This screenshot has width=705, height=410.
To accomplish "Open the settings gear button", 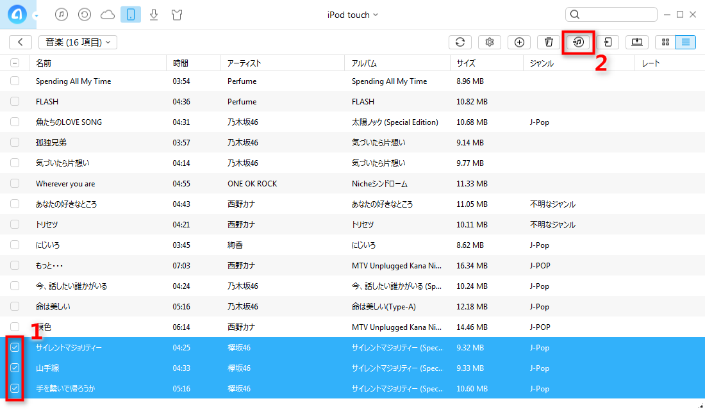I will point(490,42).
